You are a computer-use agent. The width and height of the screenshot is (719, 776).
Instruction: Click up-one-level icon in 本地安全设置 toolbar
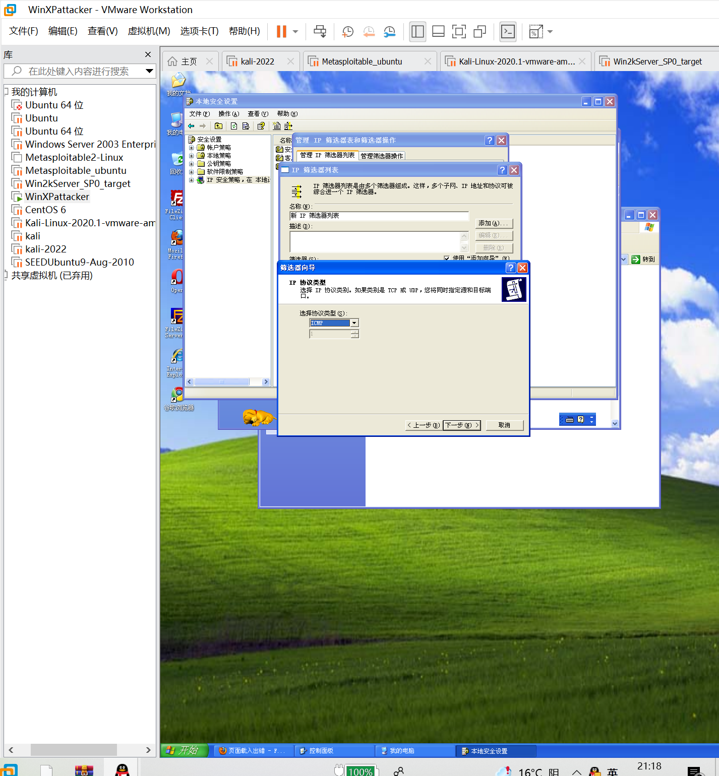point(218,126)
